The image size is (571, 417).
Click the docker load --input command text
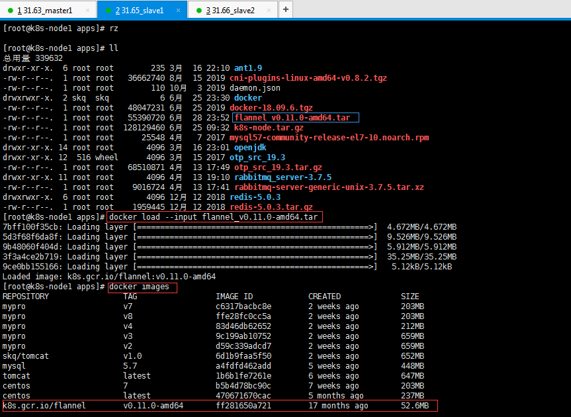[x=214, y=217]
